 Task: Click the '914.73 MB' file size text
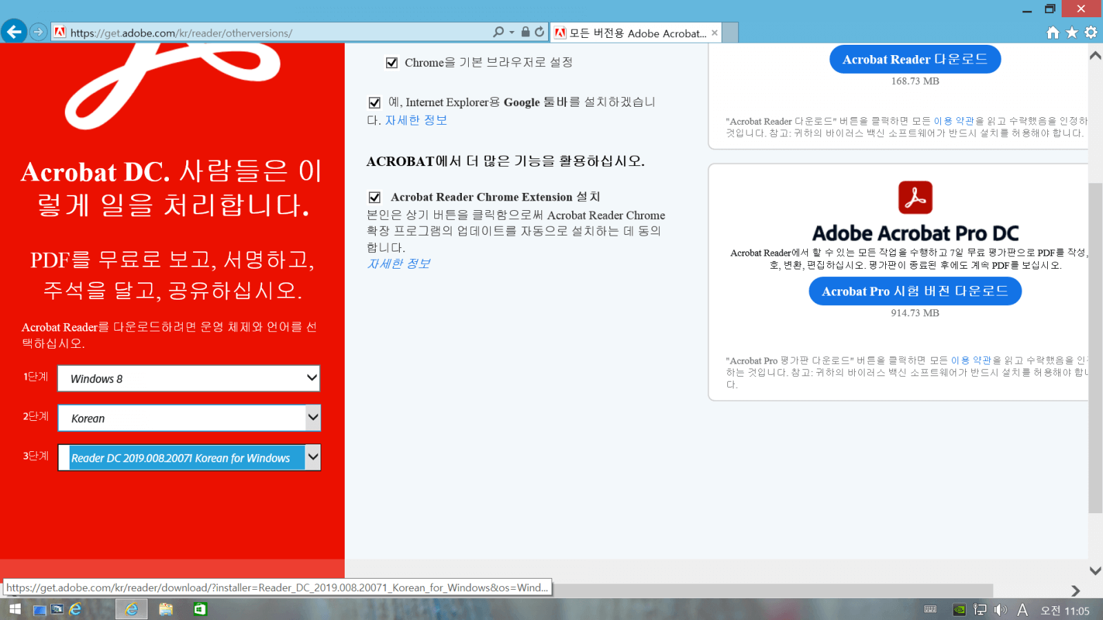point(915,313)
